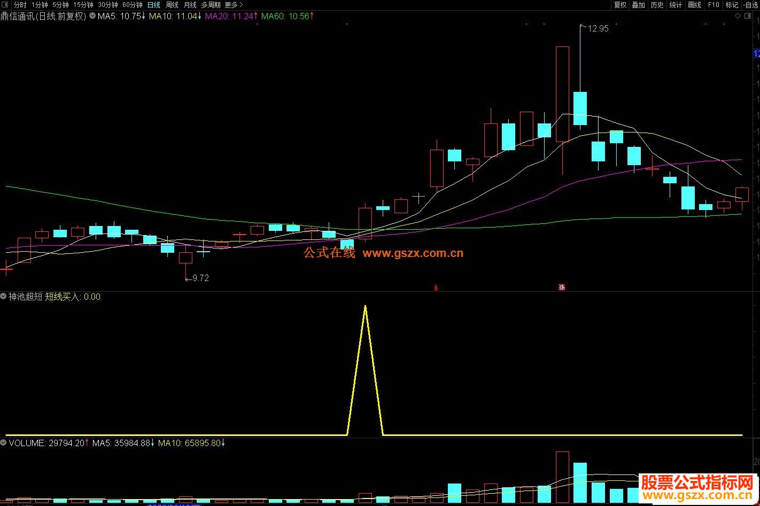
Task: Select the 日线 daily period
Action: click(153, 5)
